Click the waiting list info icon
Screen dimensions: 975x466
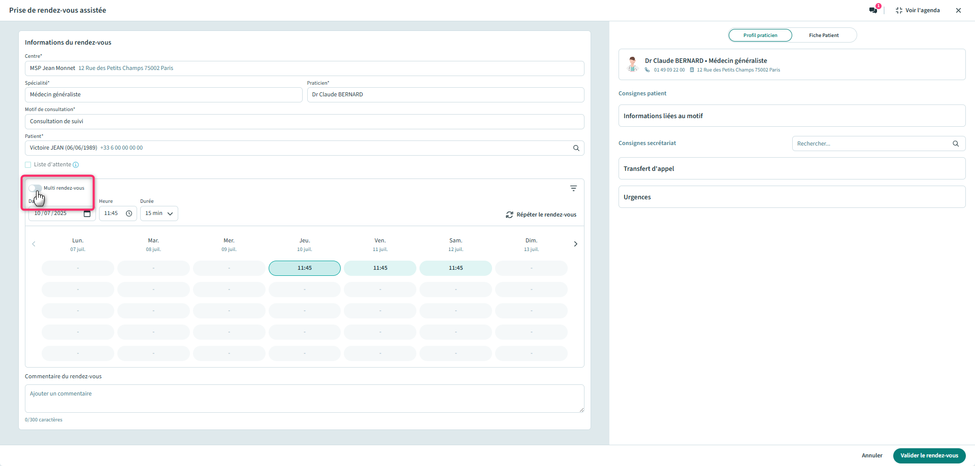point(76,165)
